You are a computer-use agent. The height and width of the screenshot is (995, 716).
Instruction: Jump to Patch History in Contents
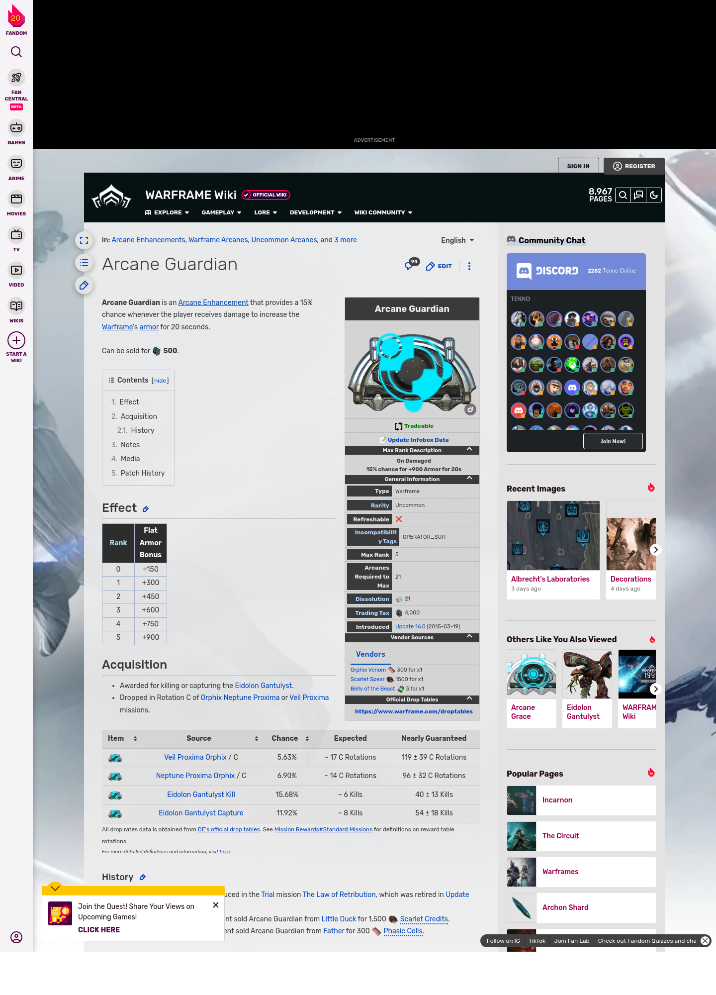point(142,473)
